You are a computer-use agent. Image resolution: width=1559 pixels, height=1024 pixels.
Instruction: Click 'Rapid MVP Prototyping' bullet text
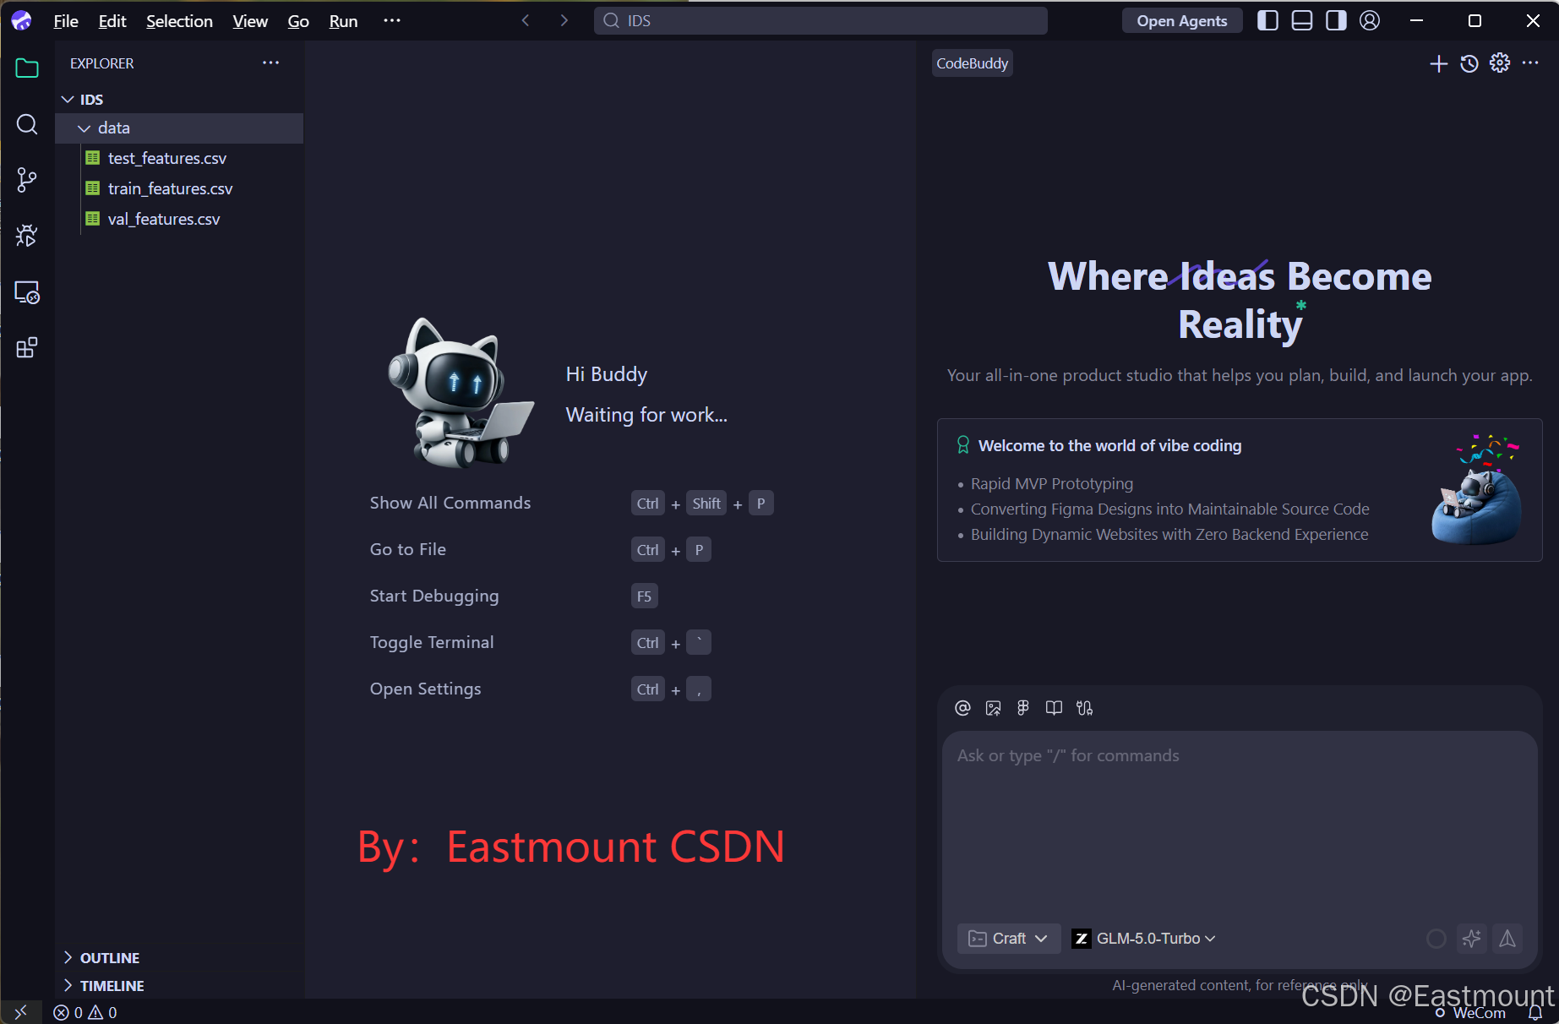1052,484
